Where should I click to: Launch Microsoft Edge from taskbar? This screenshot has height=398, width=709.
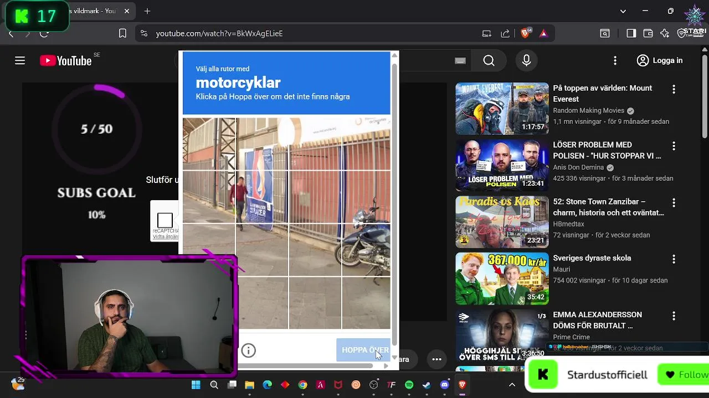(x=268, y=385)
